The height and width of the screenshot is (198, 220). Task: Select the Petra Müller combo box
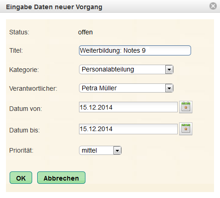[126, 88]
